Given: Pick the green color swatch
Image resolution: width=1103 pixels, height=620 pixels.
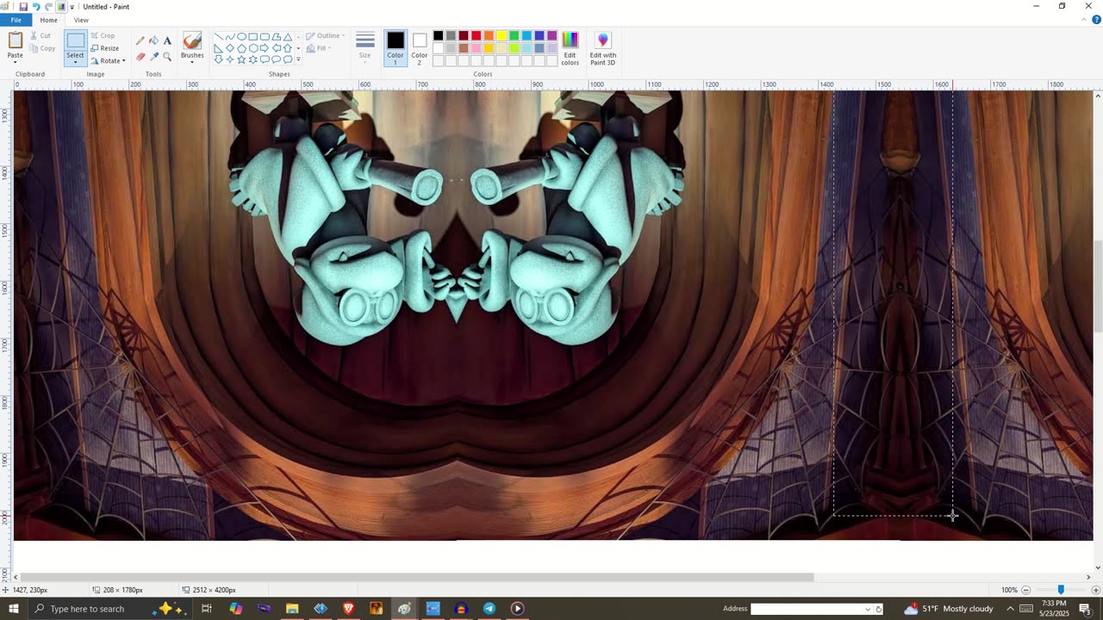Looking at the screenshot, I should [x=514, y=36].
